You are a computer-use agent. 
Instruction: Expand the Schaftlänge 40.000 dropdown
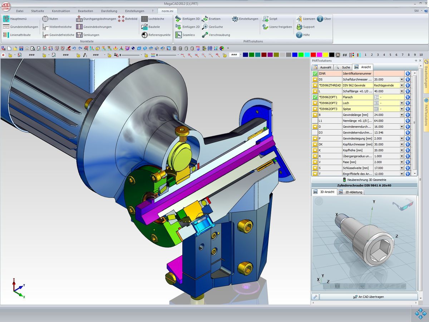[x=402, y=91]
